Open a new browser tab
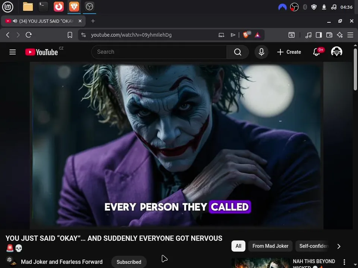Viewport: 358px width, 268px height. [x=93, y=21]
